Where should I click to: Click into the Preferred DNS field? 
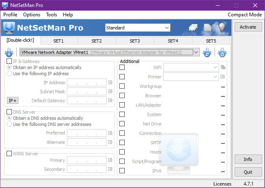(87, 133)
